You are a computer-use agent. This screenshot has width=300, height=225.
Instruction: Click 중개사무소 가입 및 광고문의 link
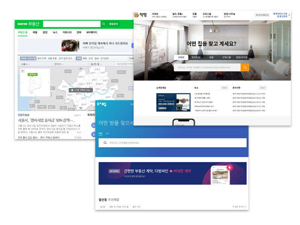click(280, 15)
